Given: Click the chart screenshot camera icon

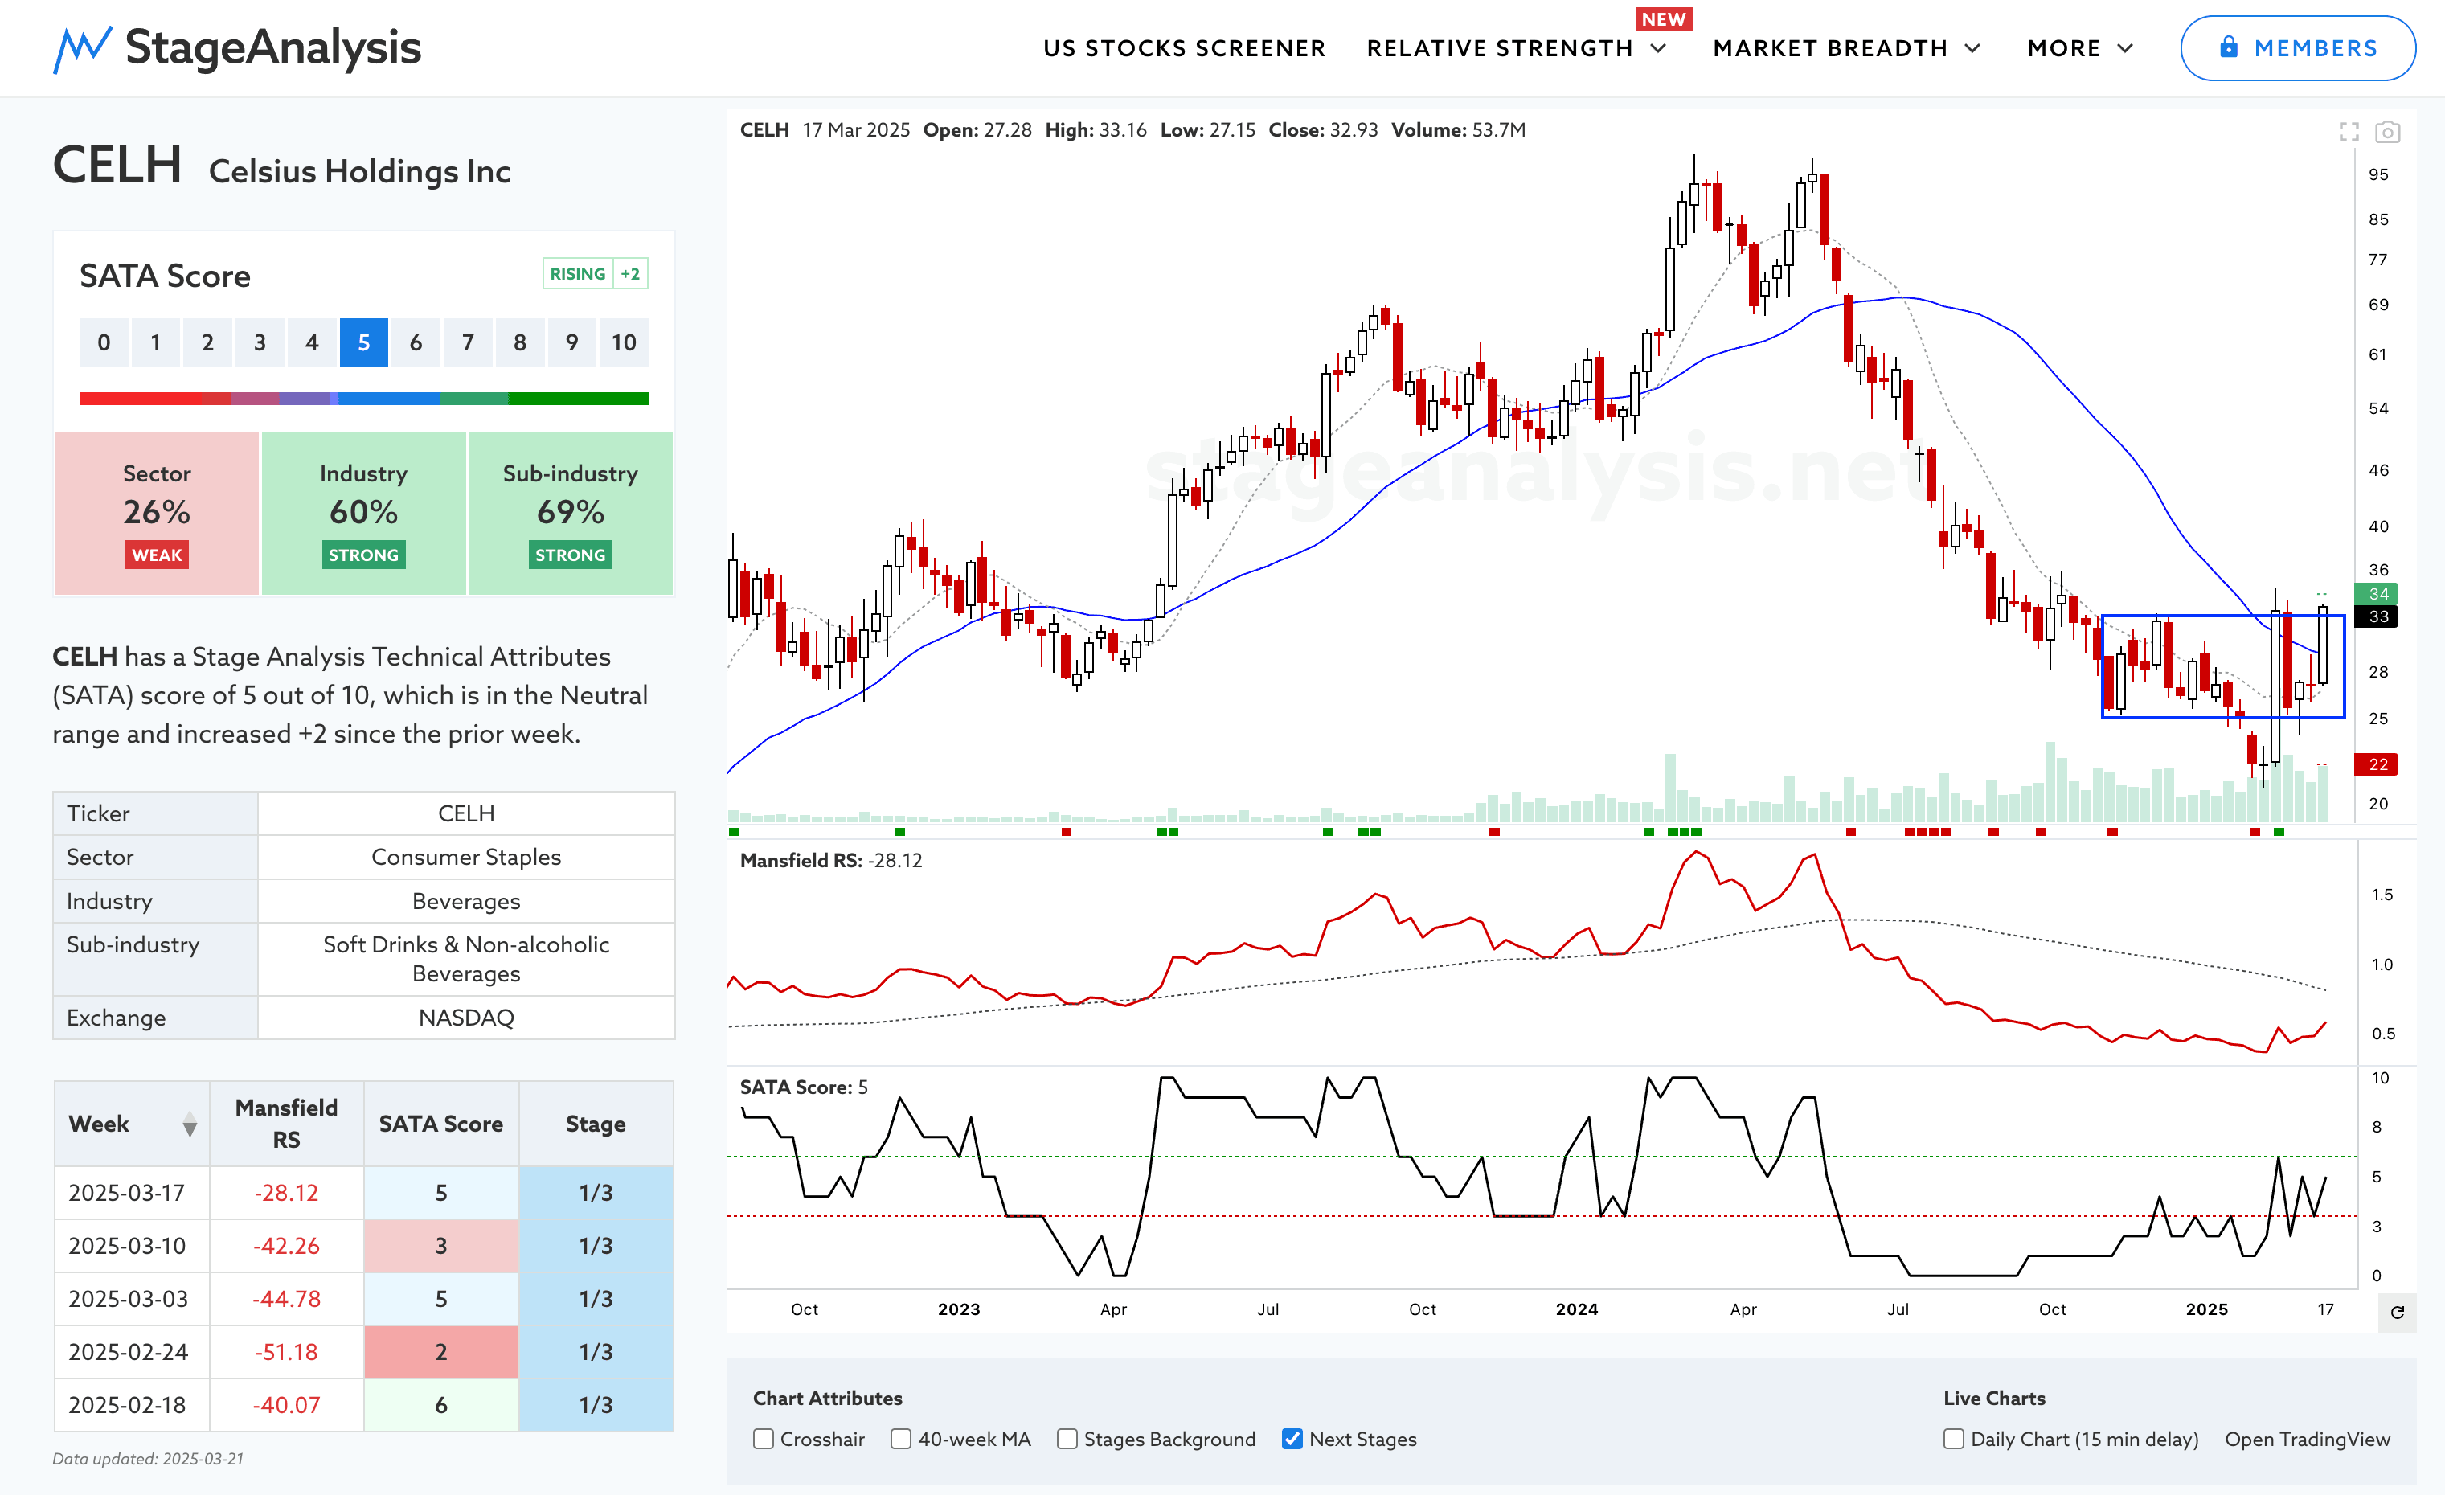Looking at the screenshot, I should 2387,132.
